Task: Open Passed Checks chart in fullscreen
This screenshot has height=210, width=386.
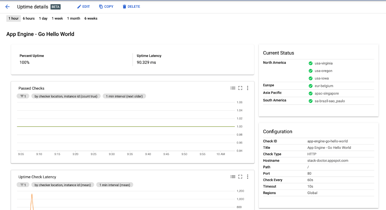Action: [240, 88]
